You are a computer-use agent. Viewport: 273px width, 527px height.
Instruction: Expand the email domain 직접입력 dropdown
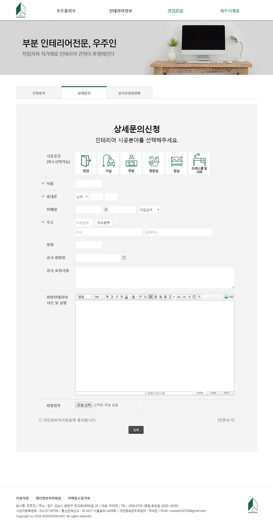pyautogui.click(x=149, y=210)
